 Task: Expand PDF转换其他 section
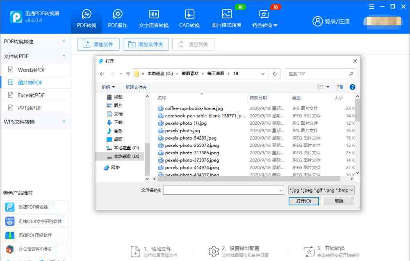point(36,41)
